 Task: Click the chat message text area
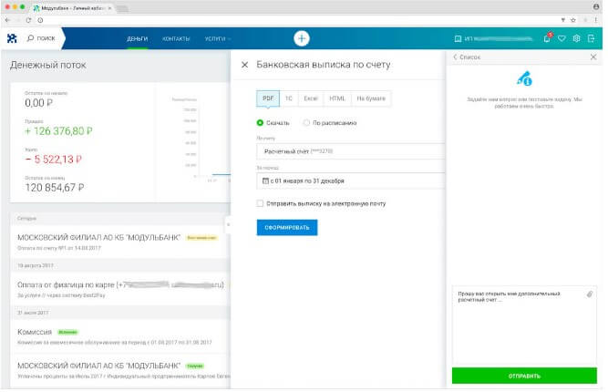[x=524, y=325]
